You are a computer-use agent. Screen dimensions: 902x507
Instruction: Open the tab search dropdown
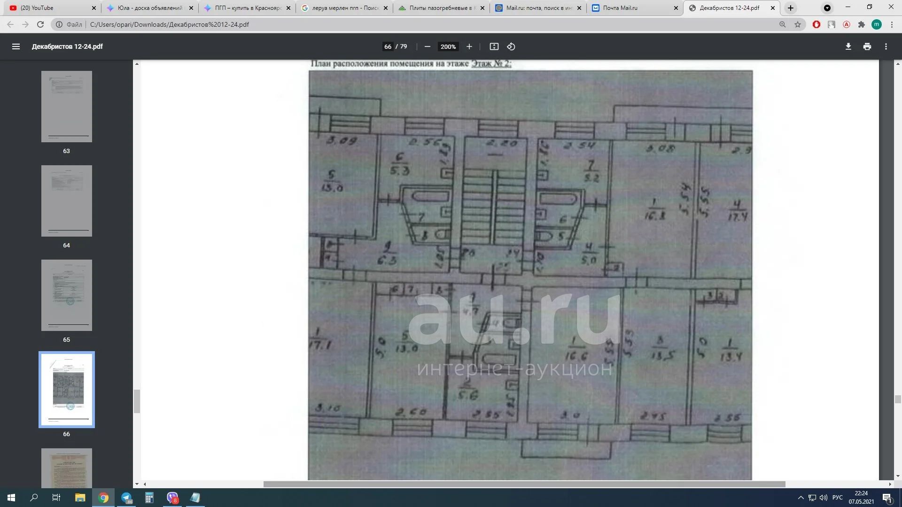click(827, 8)
